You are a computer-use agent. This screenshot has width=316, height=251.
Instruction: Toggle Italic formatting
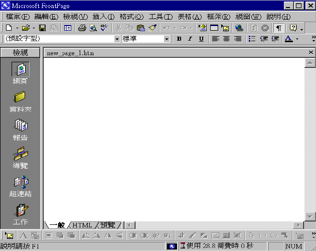(190, 39)
